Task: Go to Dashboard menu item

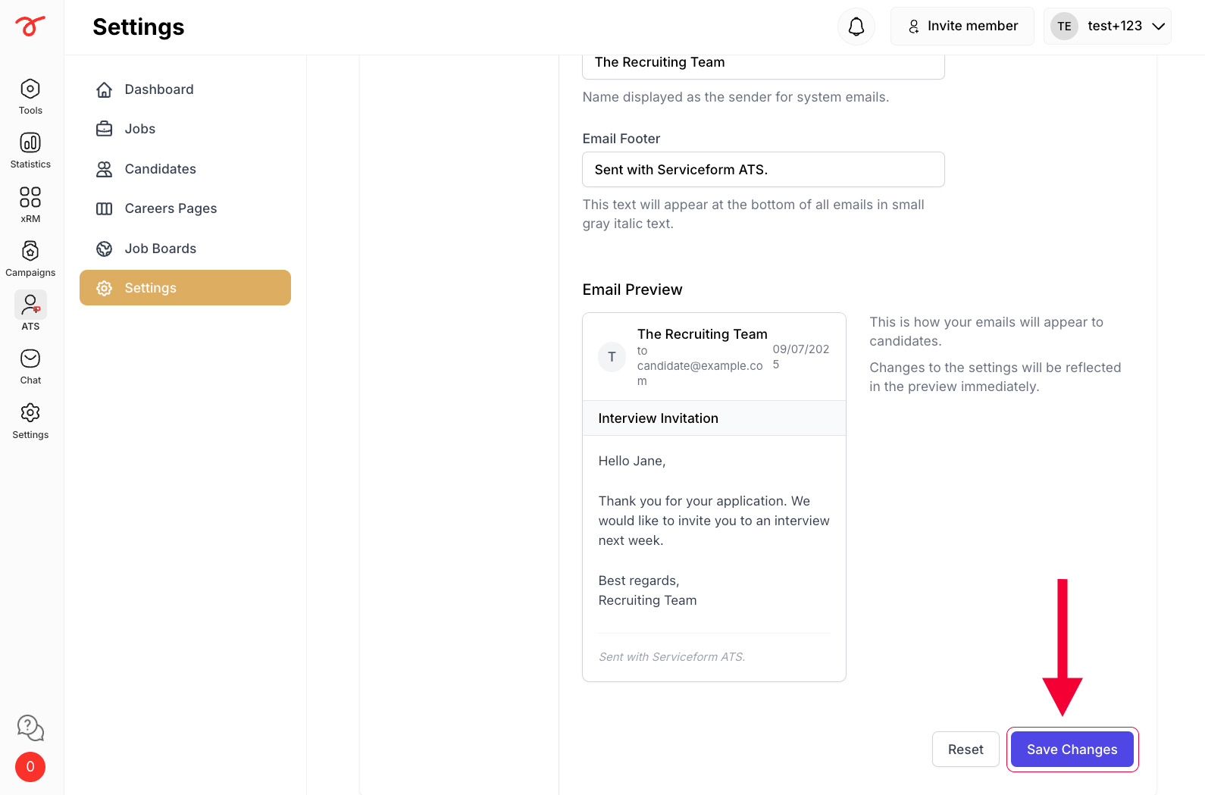Action: pos(185,89)
